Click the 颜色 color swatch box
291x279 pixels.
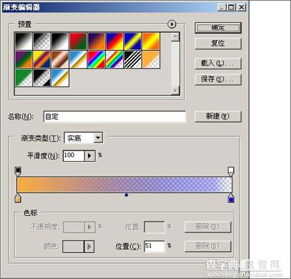pyautogui.click(x=73, y=246)
